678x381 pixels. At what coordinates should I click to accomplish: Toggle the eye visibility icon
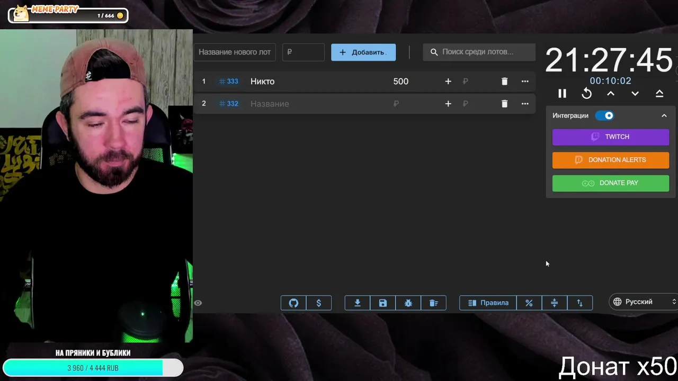tap(198, 303)
